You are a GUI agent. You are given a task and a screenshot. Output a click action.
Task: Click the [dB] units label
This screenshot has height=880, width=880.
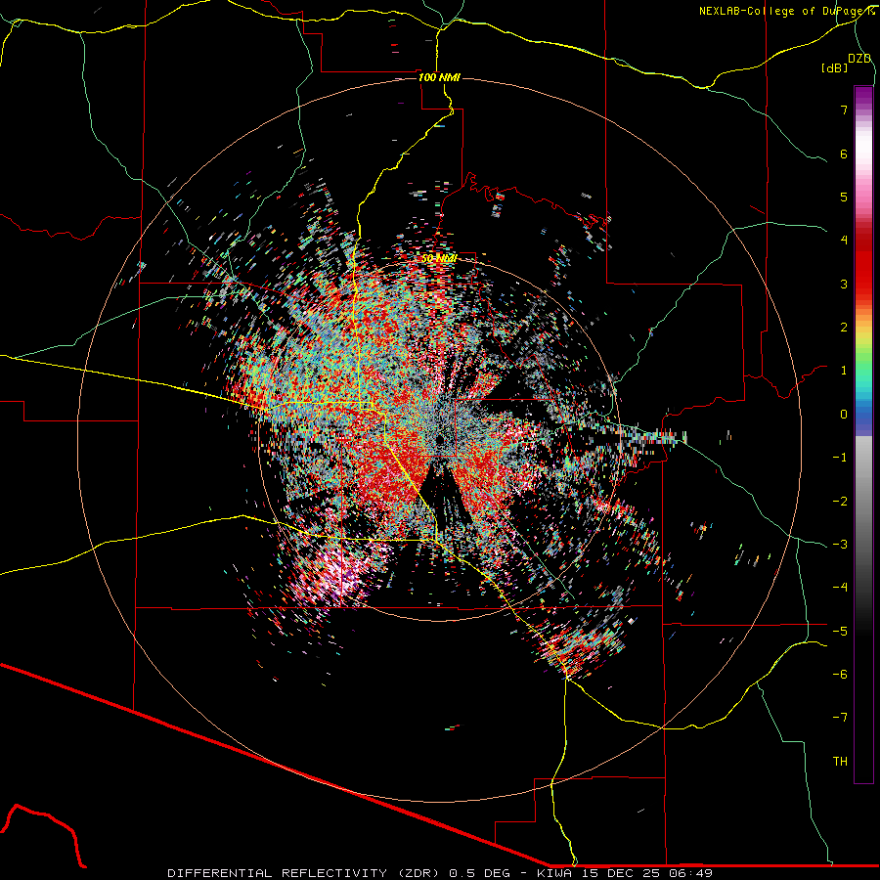click(x=834, y=67)
